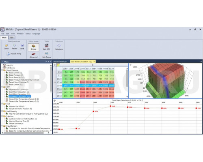This screenshot has height=162, width=203.
Task: Select Airmass For EGR (1) map
Action: [x=17, y=107]
